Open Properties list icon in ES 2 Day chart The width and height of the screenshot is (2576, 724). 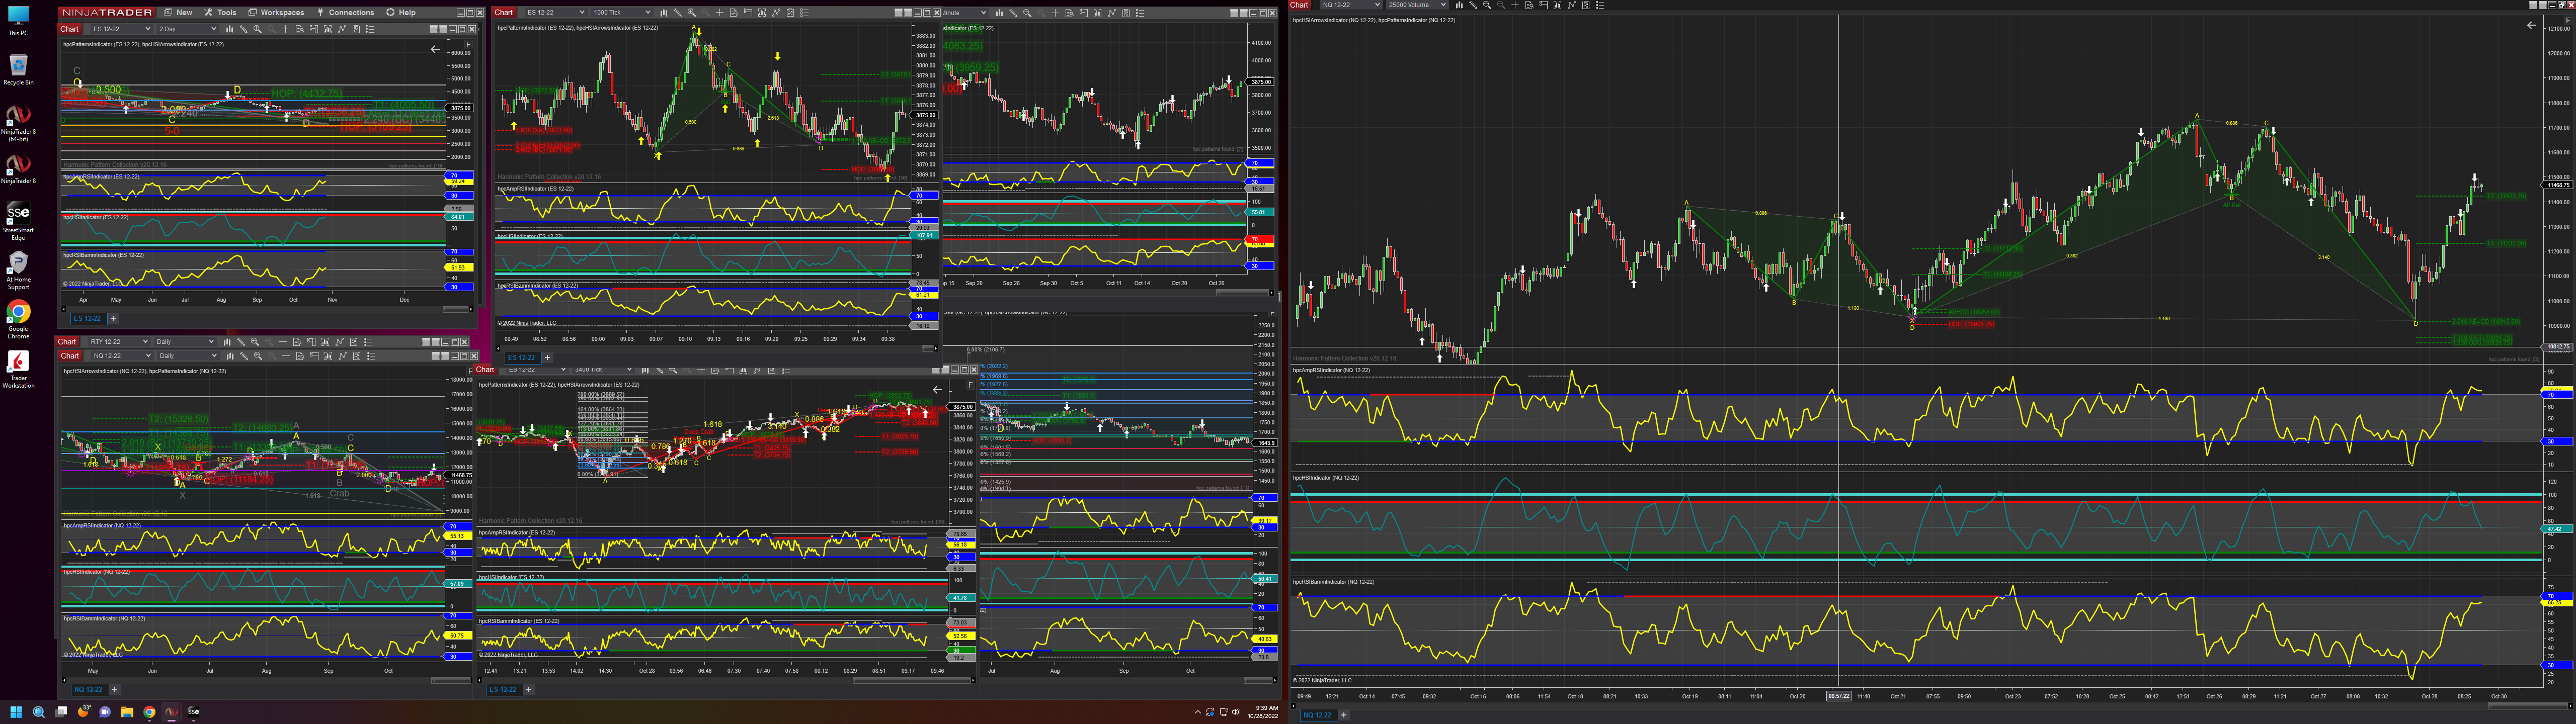click(x=370, y=29)
